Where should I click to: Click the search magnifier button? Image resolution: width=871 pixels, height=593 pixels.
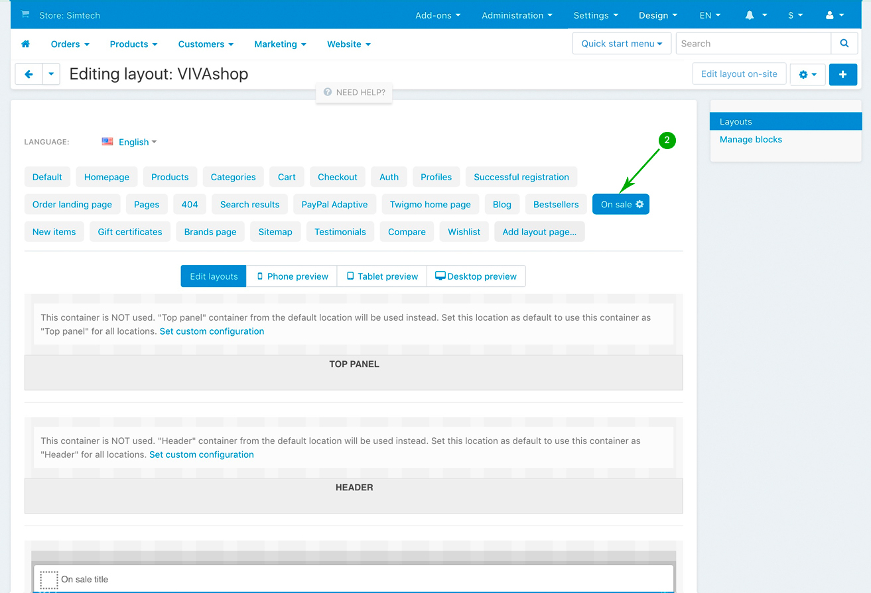(x=844, y=44)
